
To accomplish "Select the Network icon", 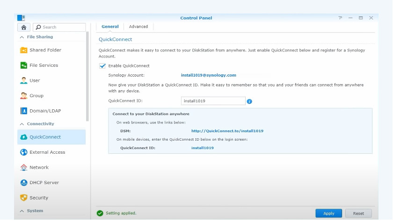I will tap(24, 167).
